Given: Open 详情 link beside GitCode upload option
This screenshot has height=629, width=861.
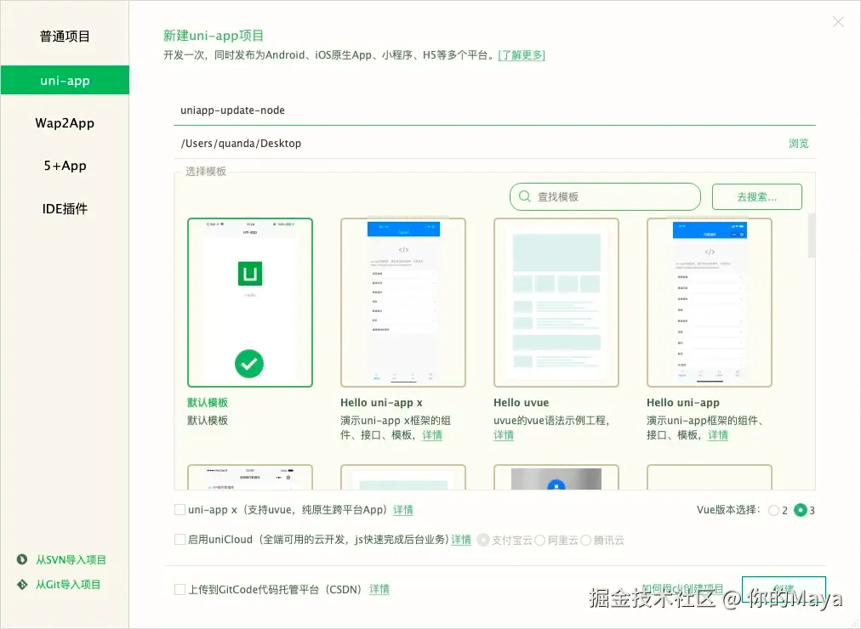Looking at the screenshot, I should [x=379, y=590].
